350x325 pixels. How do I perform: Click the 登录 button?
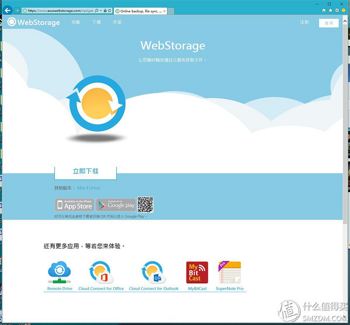pyautogui.click(x=329, y=23)
